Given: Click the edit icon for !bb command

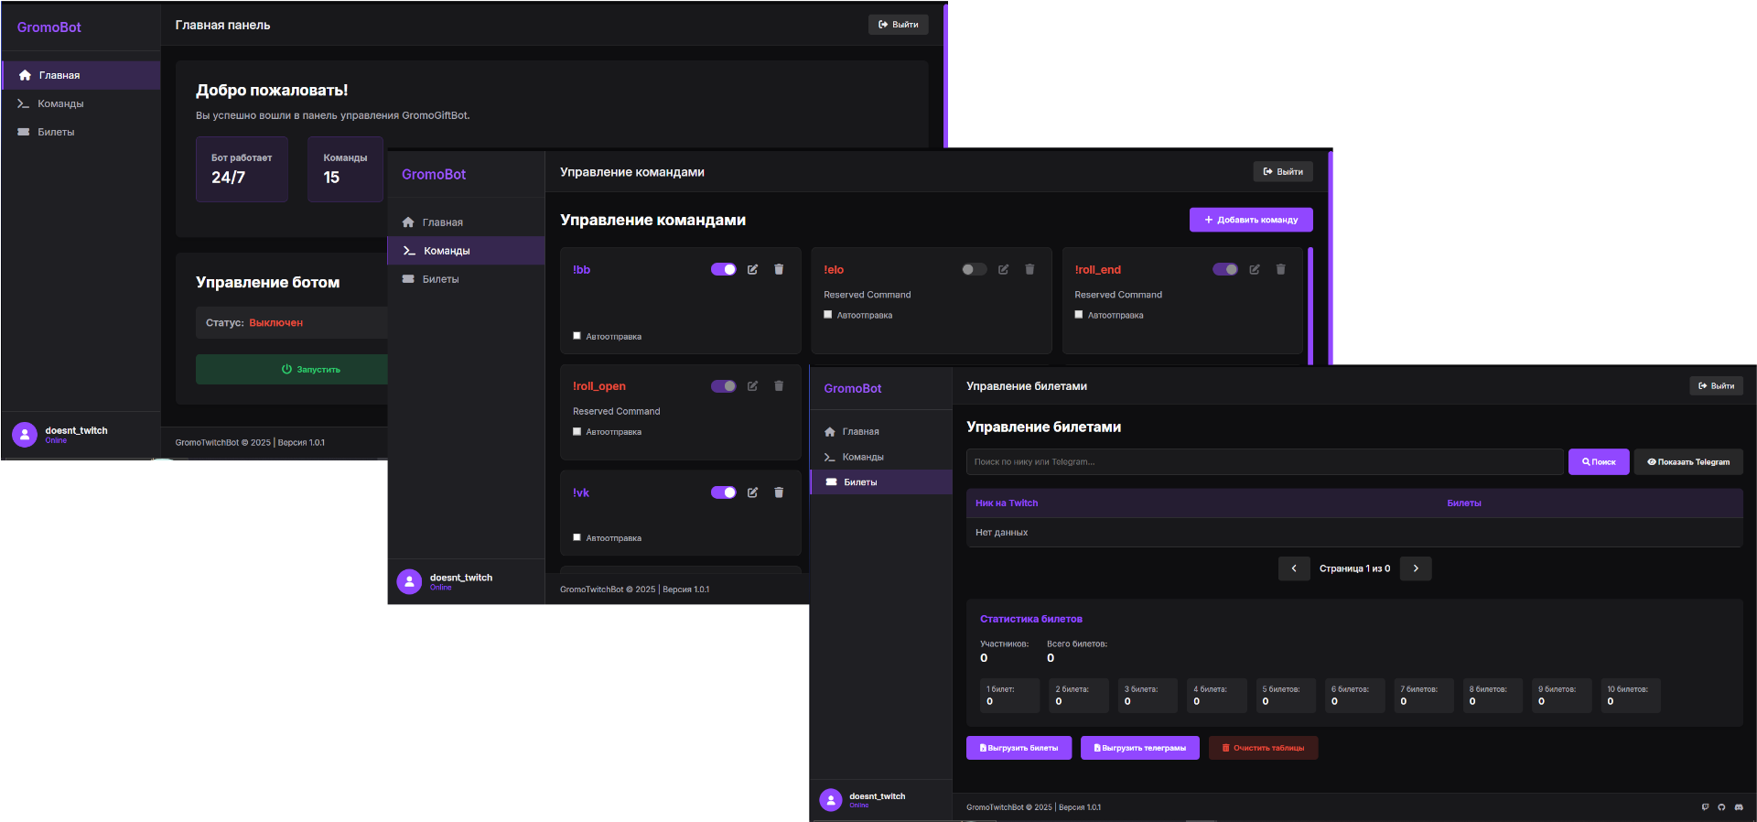Looking at the screenshot, I should [x=752, y=269].
